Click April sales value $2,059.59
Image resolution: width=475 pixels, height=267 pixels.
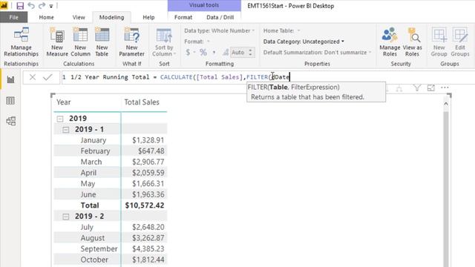pos(148,173)
